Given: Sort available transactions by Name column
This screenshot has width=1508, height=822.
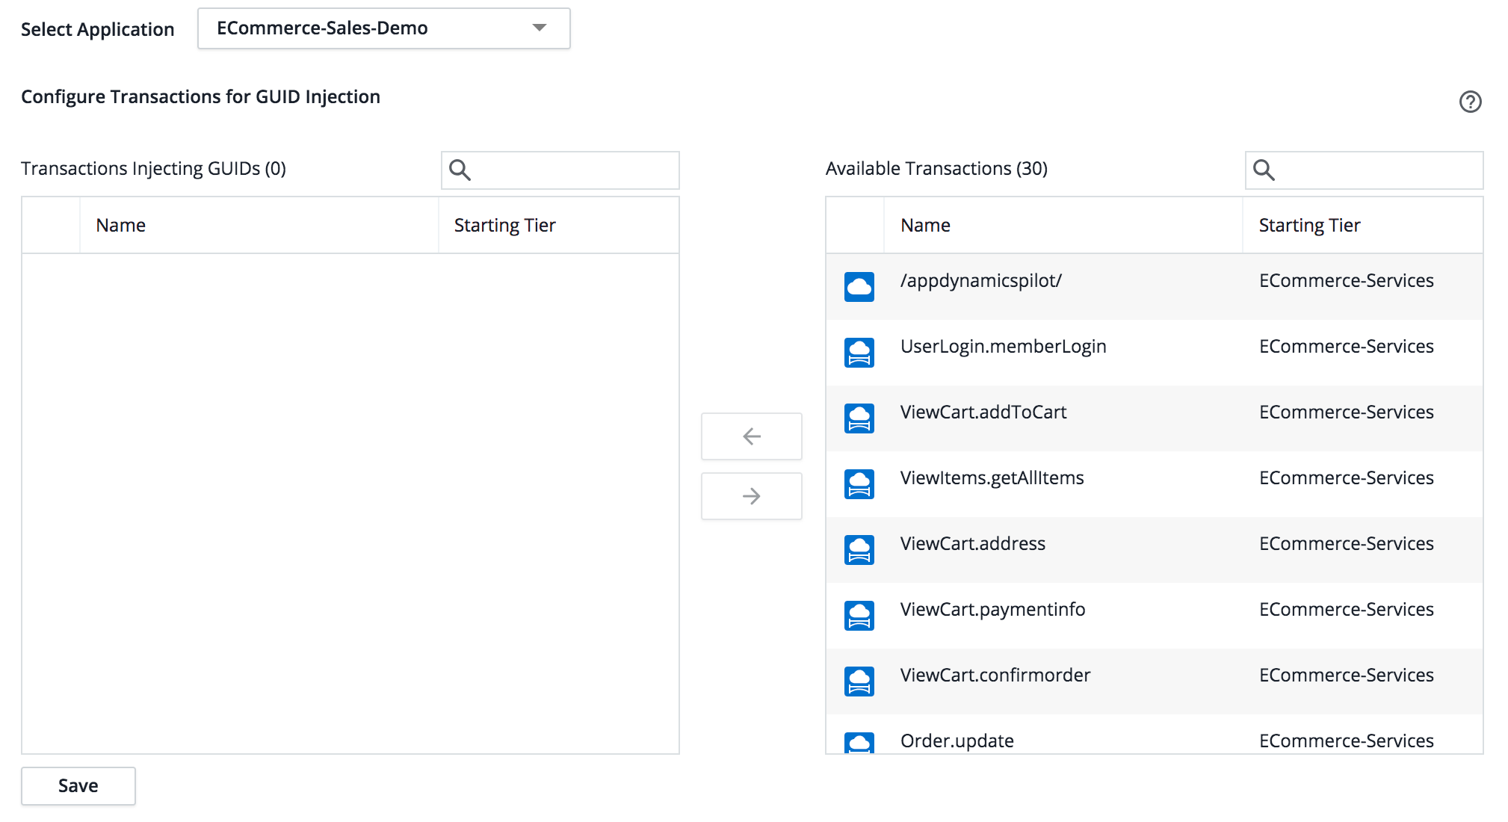Looking at the screenshot, I should point(1063,225).
